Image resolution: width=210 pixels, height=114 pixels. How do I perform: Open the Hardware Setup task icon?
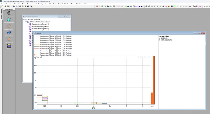(9, 13)
